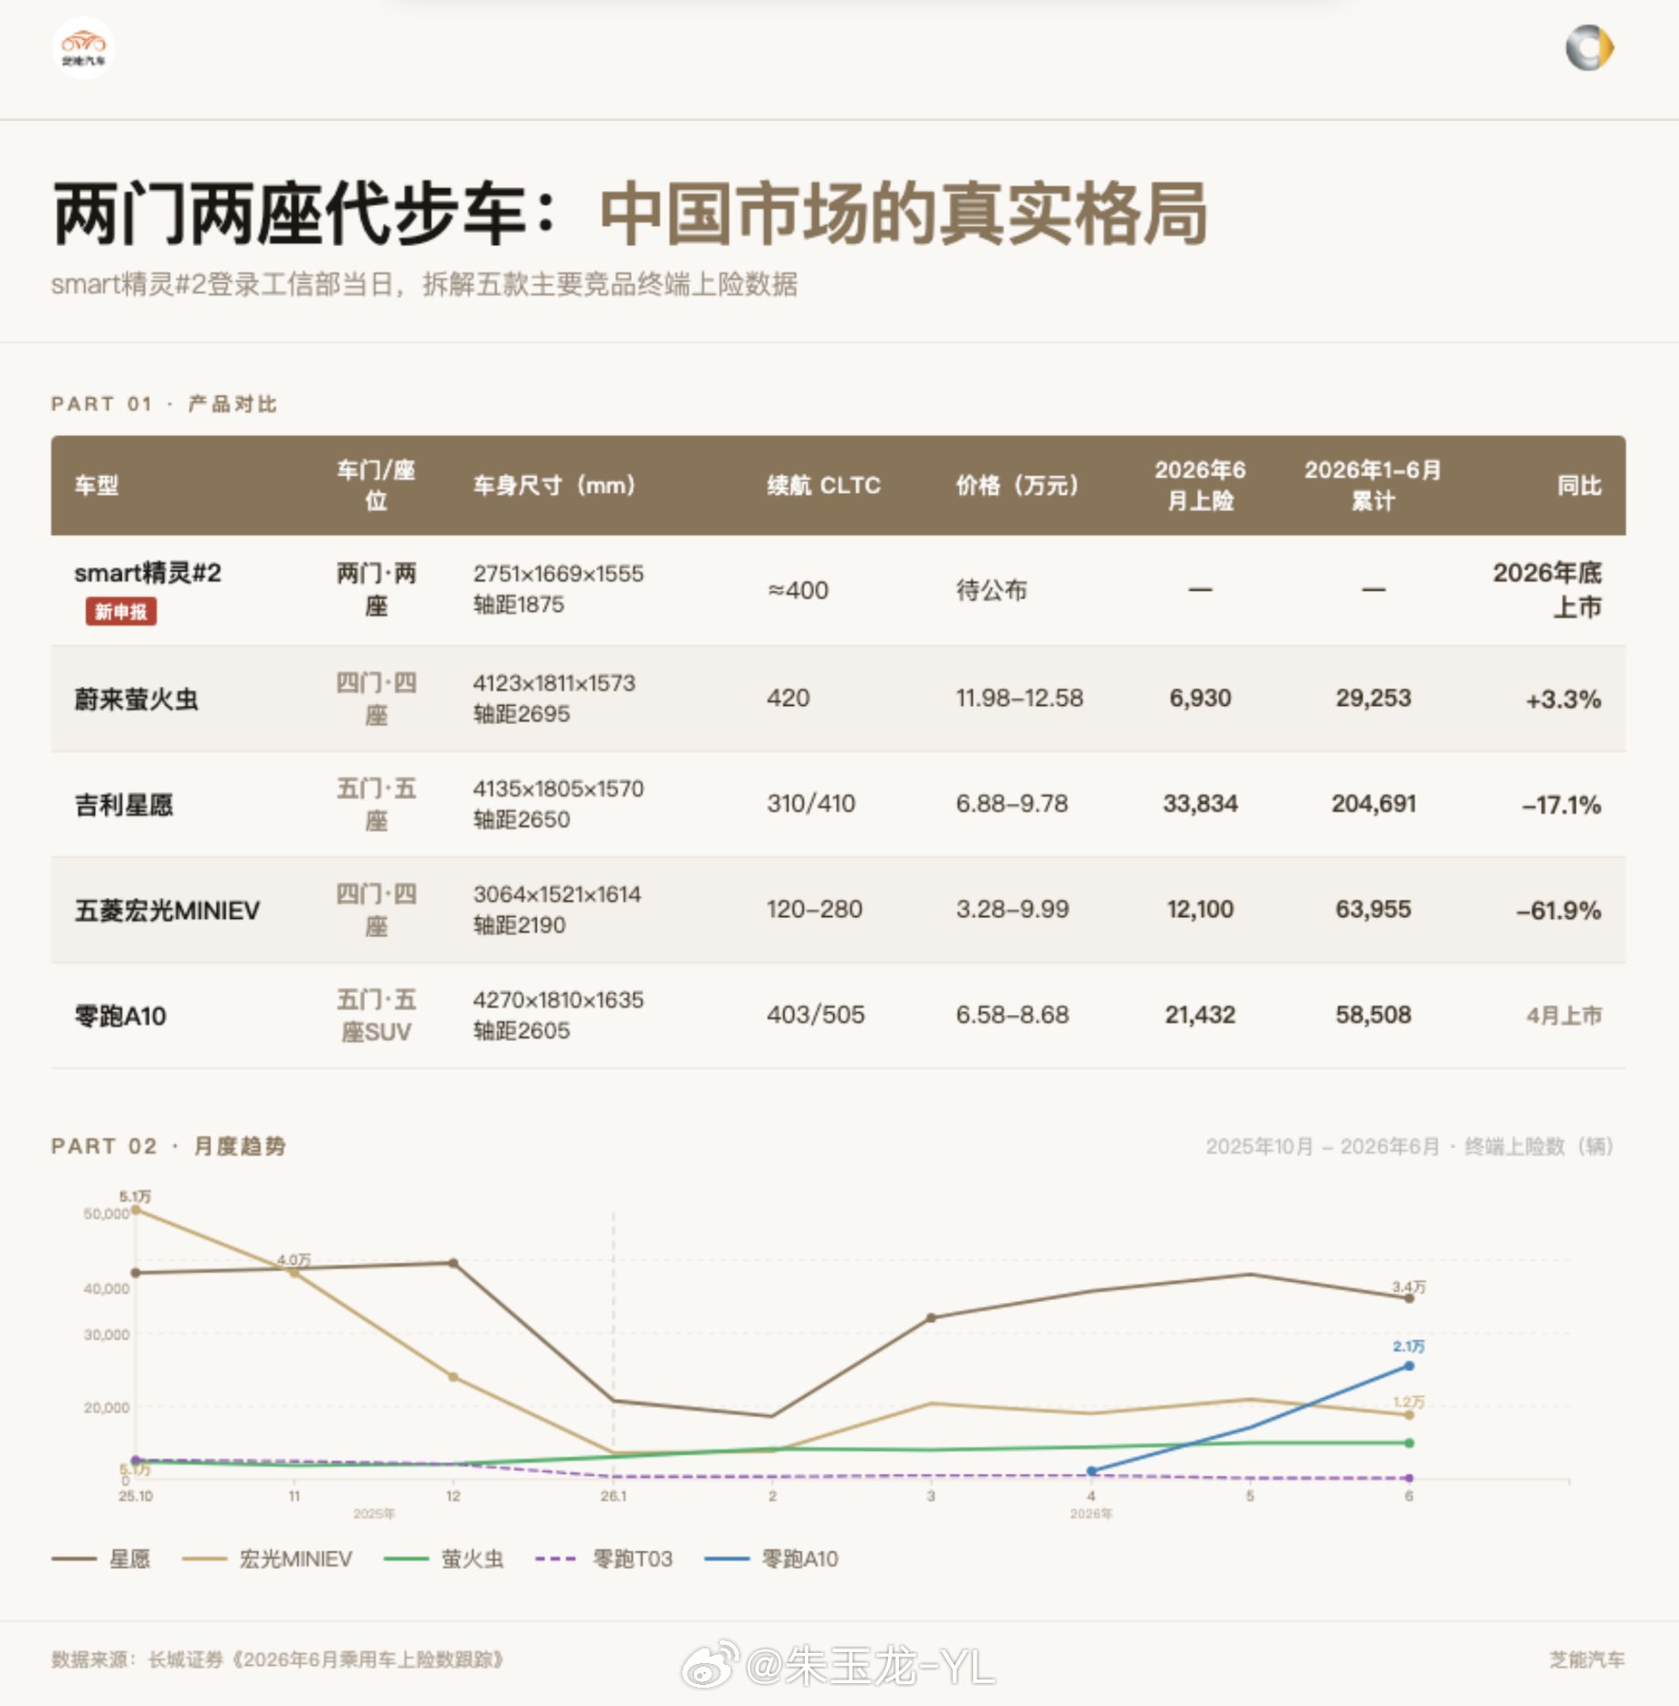Click the 五门·五座SUV cell
The image size is (1679, 1706).
tap(376, 1016)
